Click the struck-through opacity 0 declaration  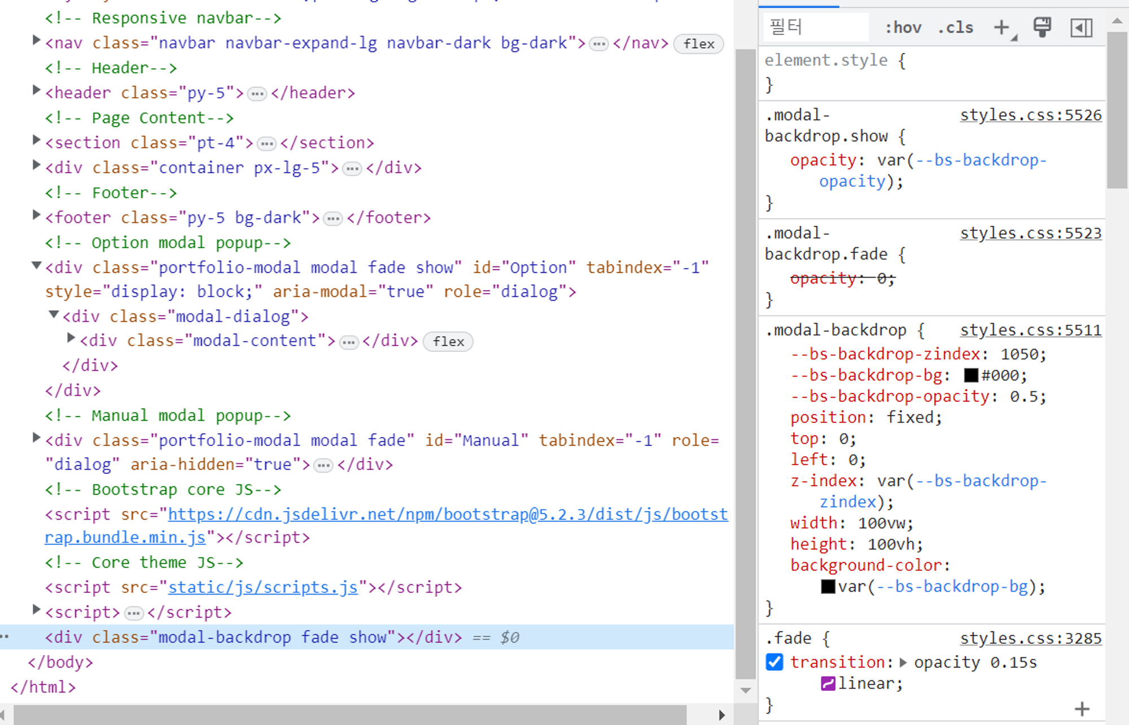[x=842, y=278]
